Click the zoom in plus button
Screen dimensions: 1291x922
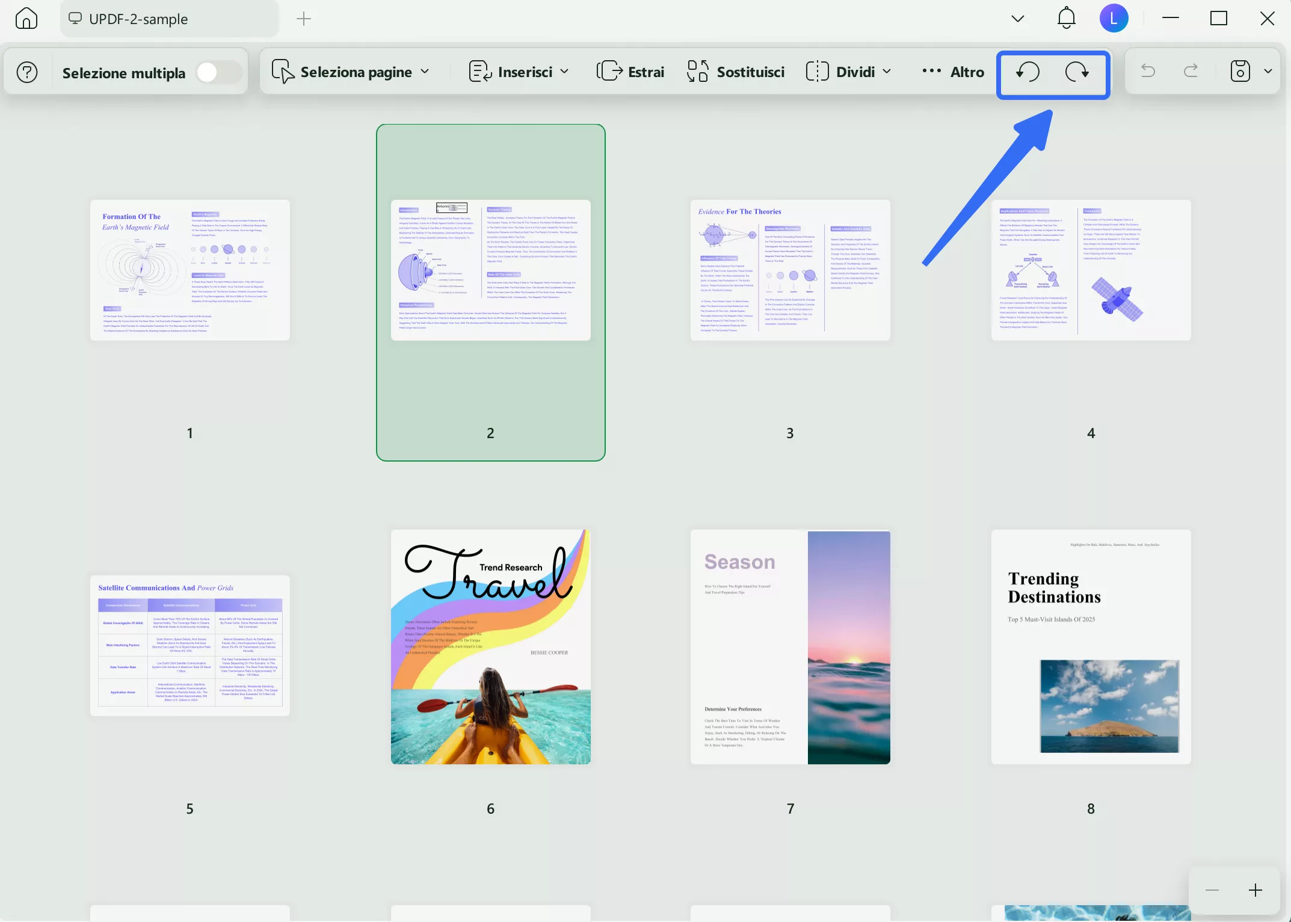point(1255,890)
